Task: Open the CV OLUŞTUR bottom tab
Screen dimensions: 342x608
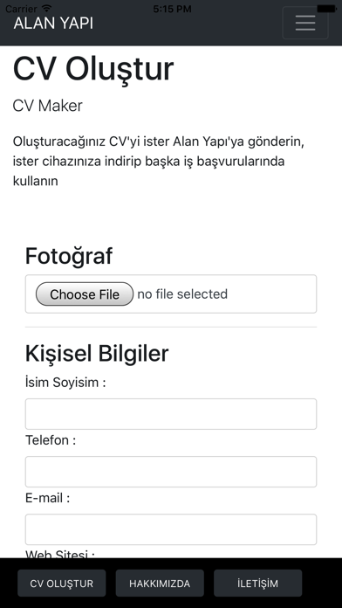Action: [x=62, y=583]
